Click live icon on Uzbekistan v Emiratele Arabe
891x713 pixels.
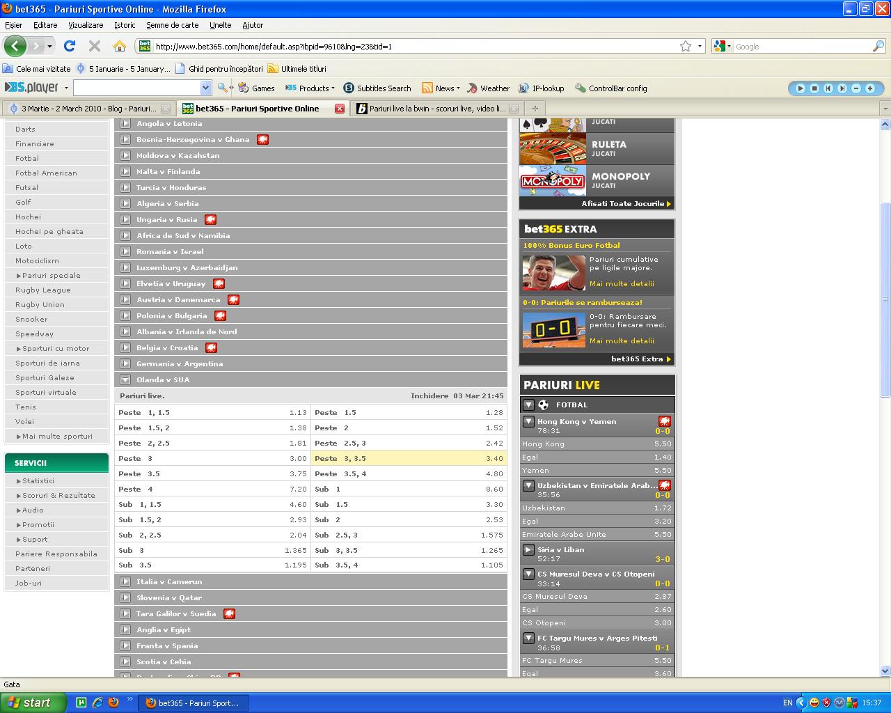(665, 485)
